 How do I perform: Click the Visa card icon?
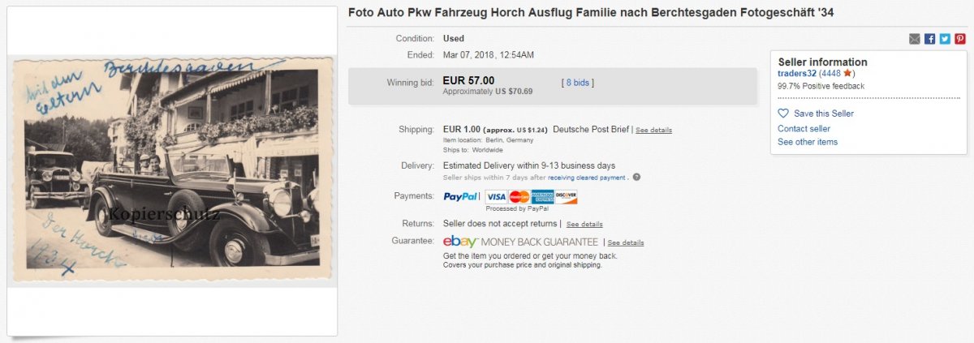tap(496, 196)
